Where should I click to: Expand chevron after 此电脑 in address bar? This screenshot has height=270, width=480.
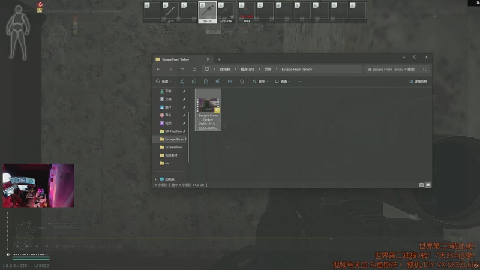(x=235, y=69)
